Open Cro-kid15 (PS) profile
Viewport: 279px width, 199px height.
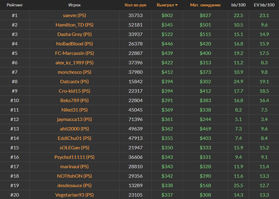tap(74, 91)
